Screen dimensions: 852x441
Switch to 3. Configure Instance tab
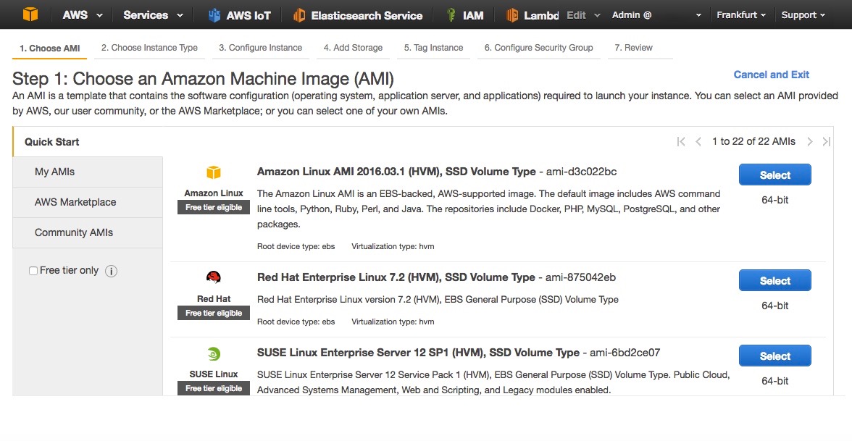click(260, 48)
